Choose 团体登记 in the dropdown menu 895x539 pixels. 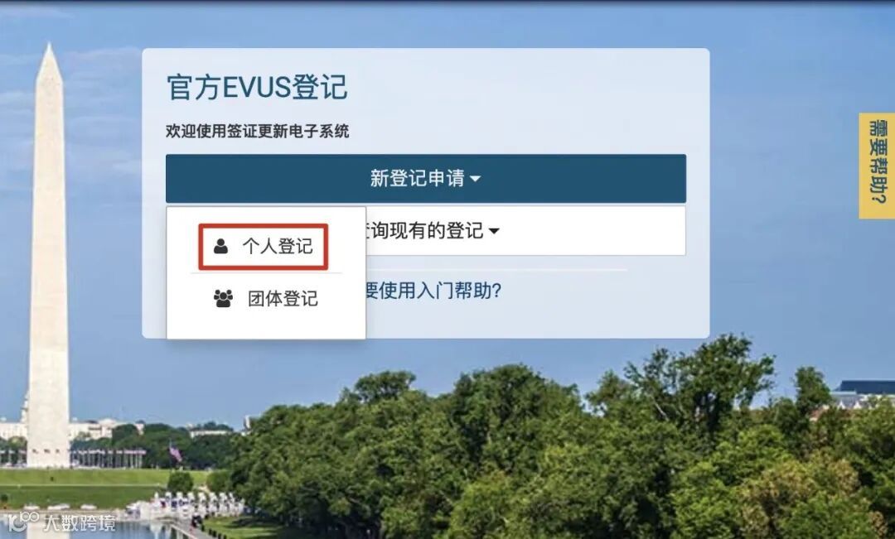(266, 298)
